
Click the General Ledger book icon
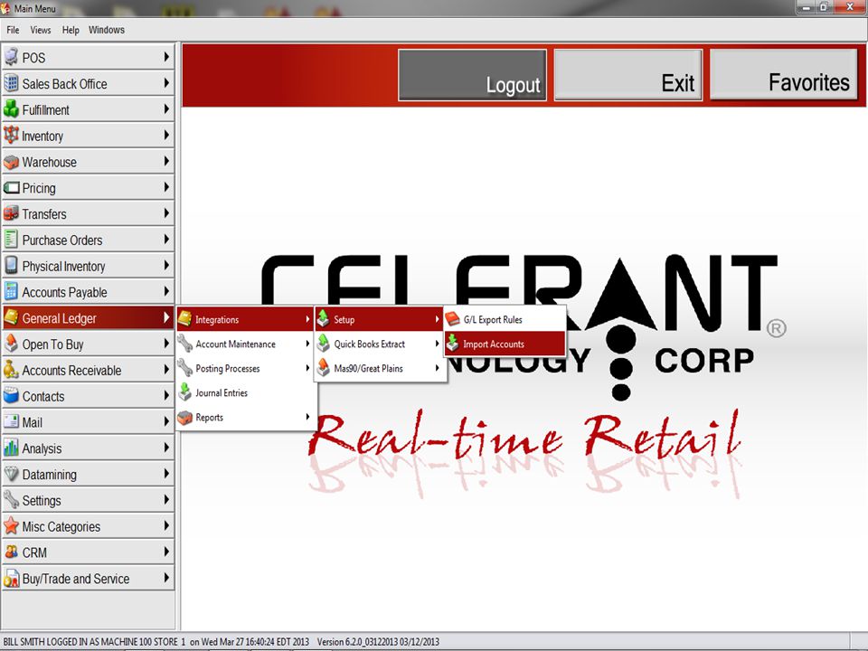pos(11,317)
